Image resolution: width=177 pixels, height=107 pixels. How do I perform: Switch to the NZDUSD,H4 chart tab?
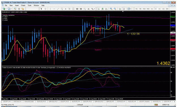point(132,102)
